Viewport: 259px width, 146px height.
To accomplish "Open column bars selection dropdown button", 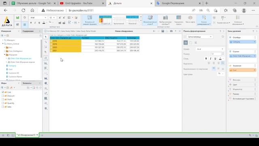I will coord(165,20).
